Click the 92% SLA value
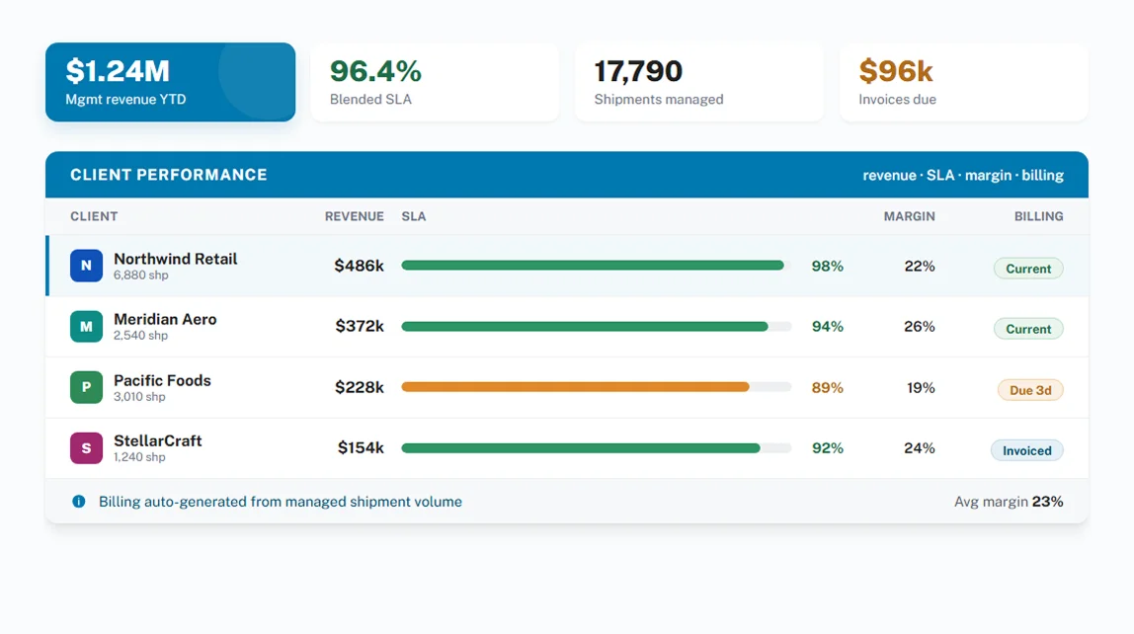Image resolution: width=1134 pixels, height=634 pixels. (828, 448)
